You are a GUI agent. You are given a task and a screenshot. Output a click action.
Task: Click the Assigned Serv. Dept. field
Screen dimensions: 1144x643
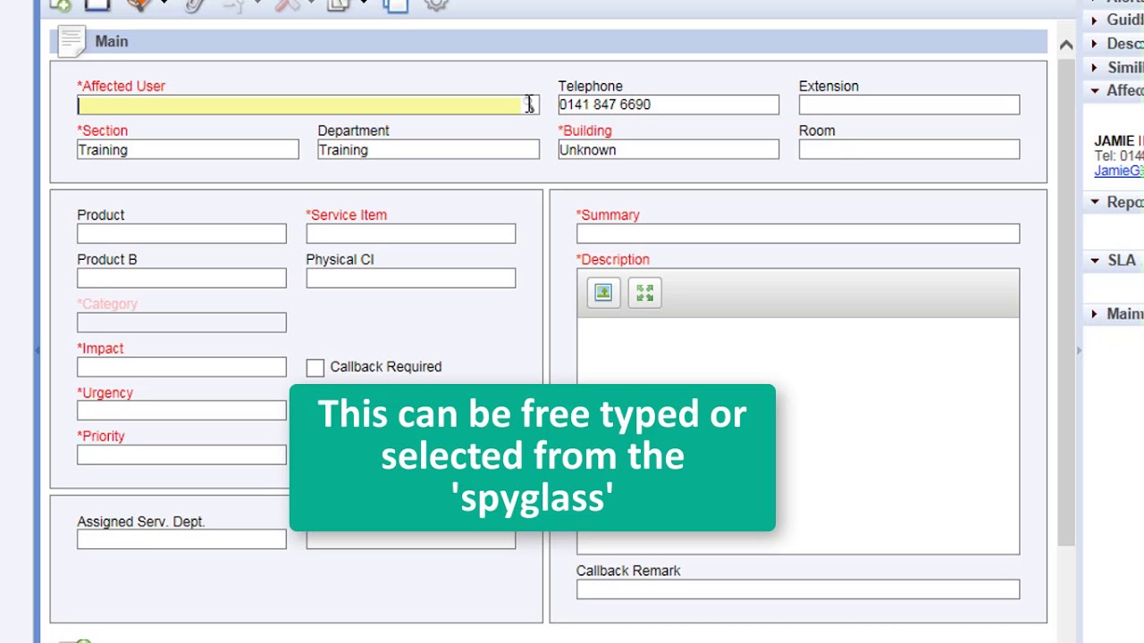[181, 539]
